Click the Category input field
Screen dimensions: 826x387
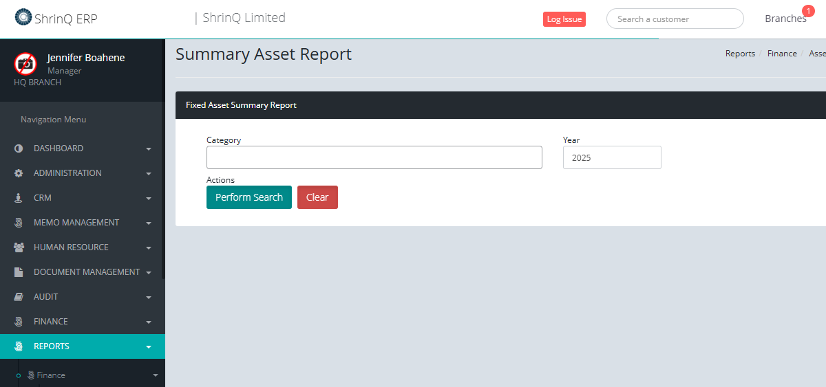click(x=374, y=157)
